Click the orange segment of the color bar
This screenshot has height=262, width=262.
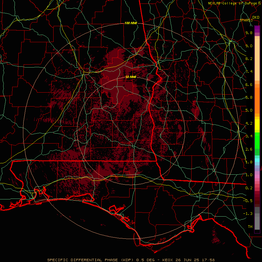pos(257,100)
